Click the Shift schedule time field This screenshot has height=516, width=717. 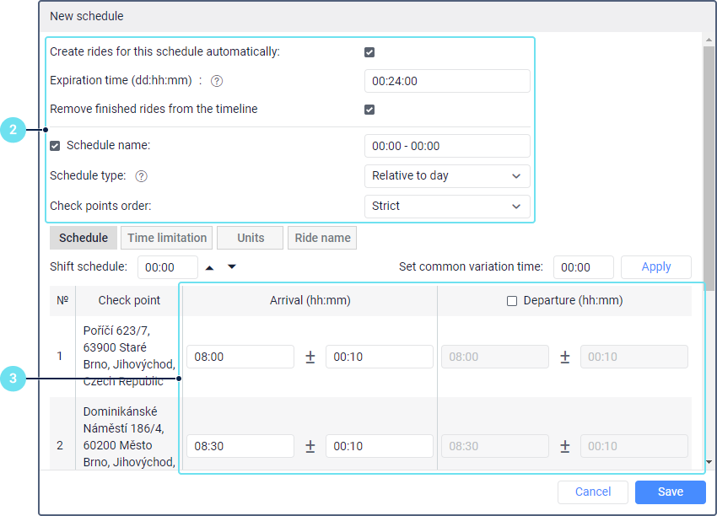click(168, 267)
